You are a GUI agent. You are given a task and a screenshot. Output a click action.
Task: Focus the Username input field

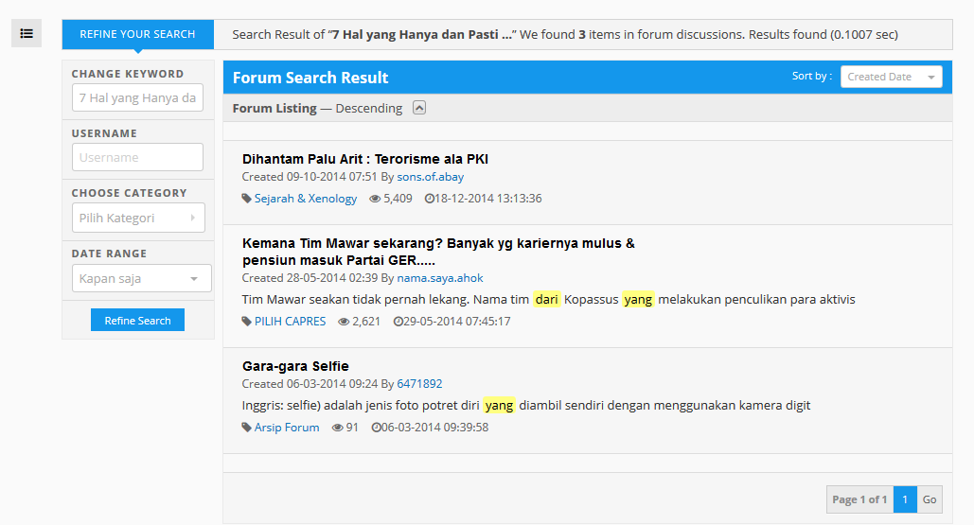coord(137,158)
